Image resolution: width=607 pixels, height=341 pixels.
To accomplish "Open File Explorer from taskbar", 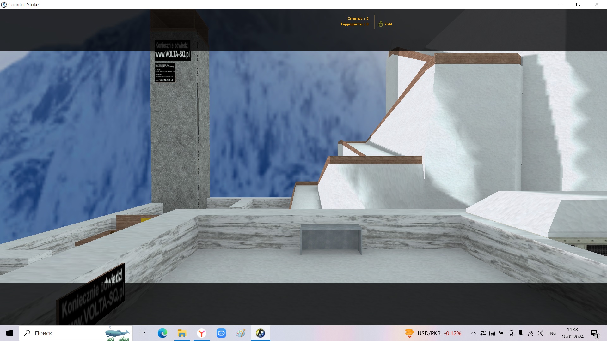I will [x=182, y=333].
